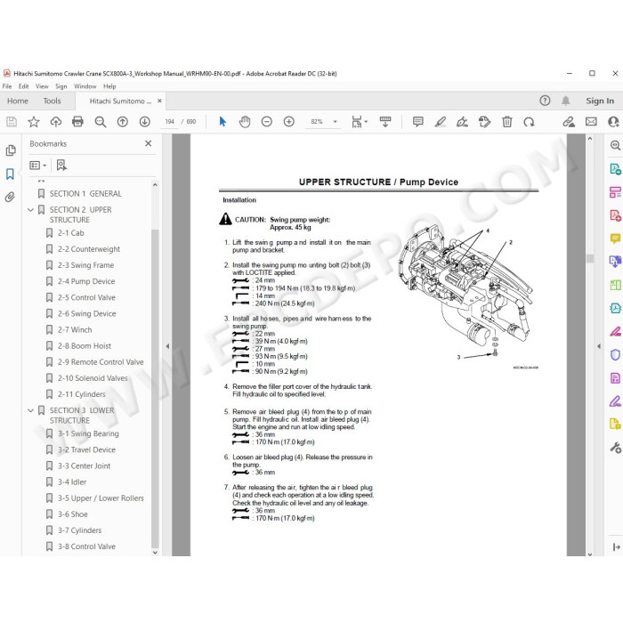Zoom out with minus icon
The height and width of the screenshot is (623, 623).
[267, 122]
